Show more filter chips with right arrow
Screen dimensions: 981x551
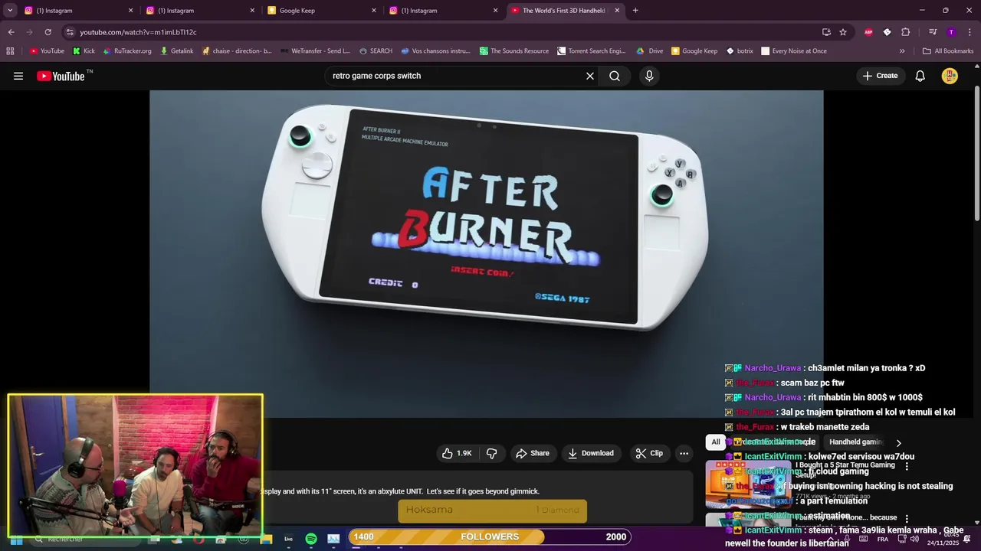[x=898, y=442]
